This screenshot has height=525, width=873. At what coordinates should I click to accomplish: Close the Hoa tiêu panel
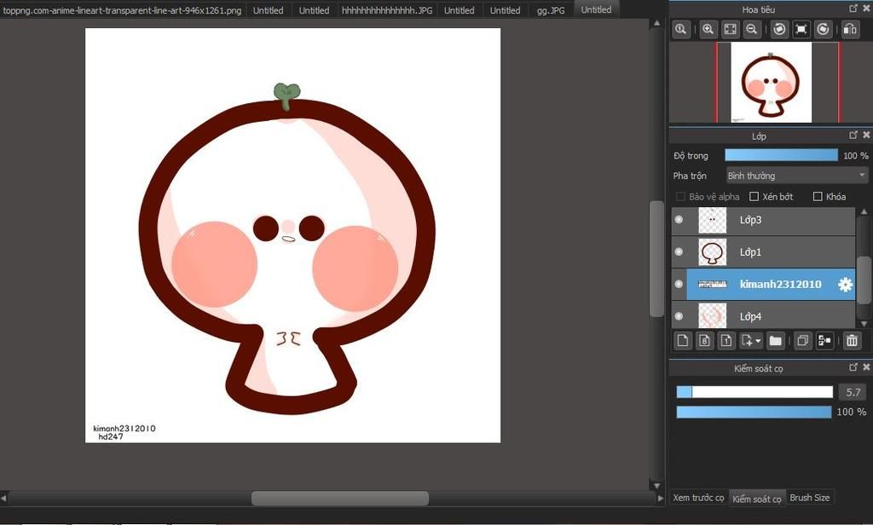[866, 9]
